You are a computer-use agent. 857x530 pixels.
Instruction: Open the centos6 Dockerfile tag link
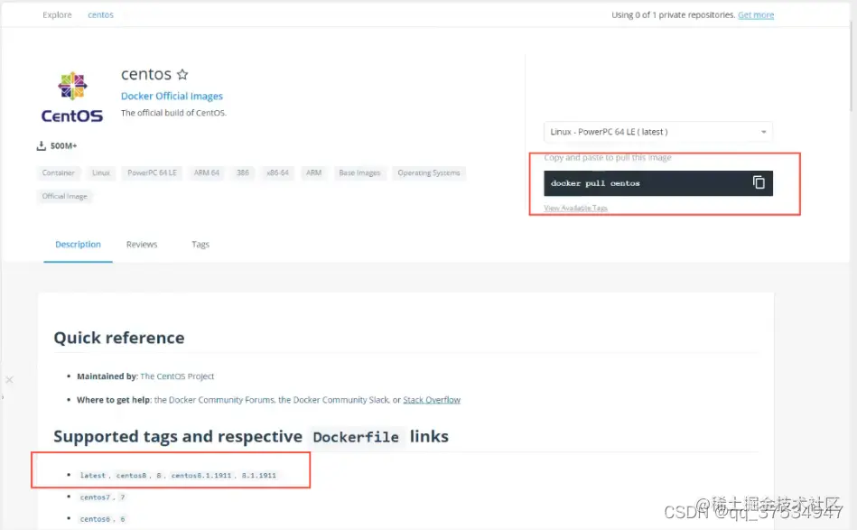(95, 519)
